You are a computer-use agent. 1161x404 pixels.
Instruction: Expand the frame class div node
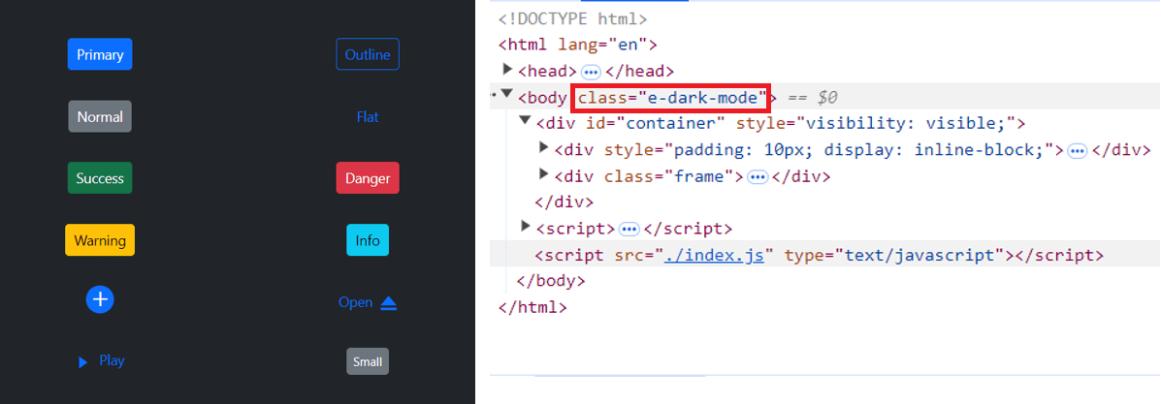[544, 174]
